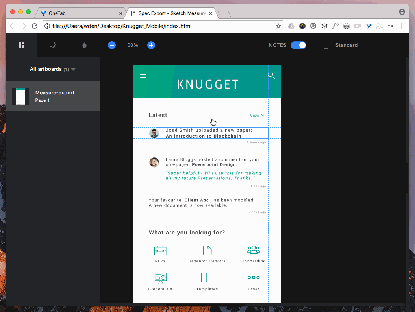Click the 100% zoom level indicator
415x312 pixels.
coord(131,45)
